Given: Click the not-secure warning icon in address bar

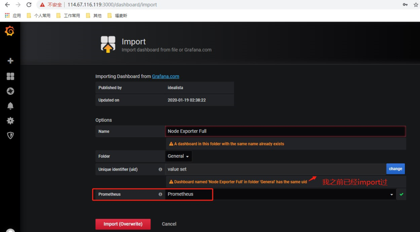Looking at the screenshot, I should click(42, 5).
